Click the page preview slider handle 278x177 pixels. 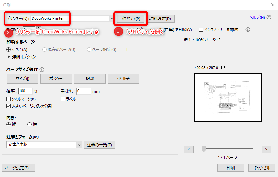click(x=204, y=149)
